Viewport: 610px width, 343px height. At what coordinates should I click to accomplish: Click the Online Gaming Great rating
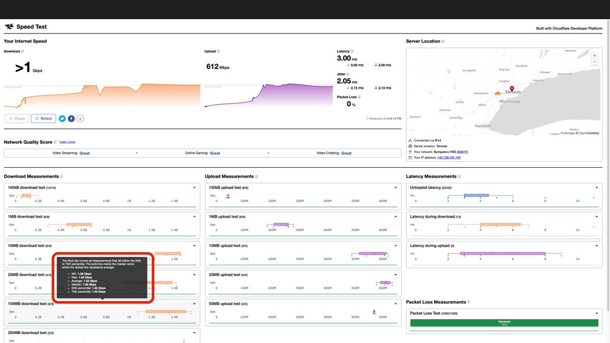(215, 152)
